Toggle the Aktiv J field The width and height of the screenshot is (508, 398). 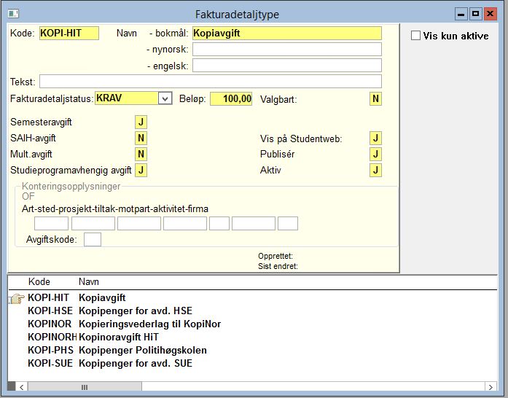point(375,170)
